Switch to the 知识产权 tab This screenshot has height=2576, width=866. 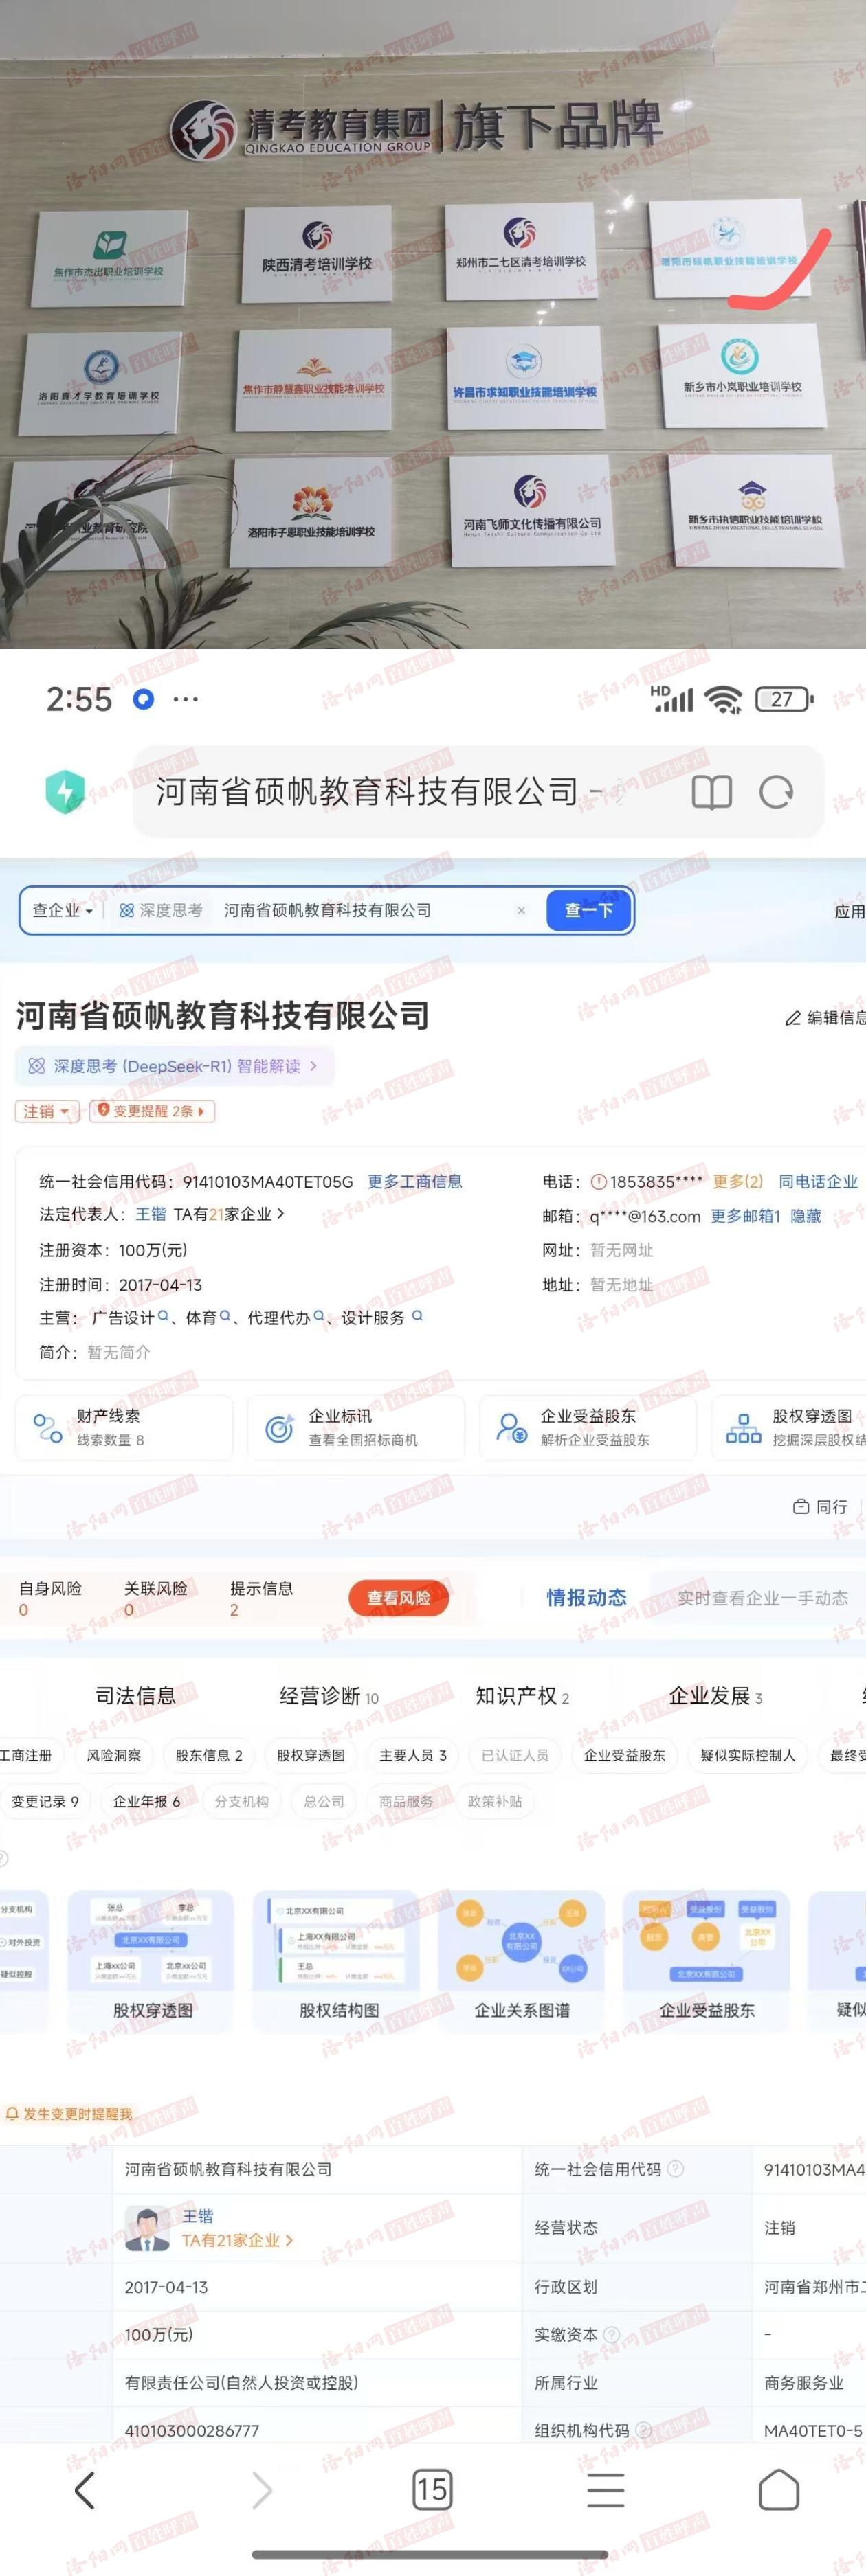522,1695
